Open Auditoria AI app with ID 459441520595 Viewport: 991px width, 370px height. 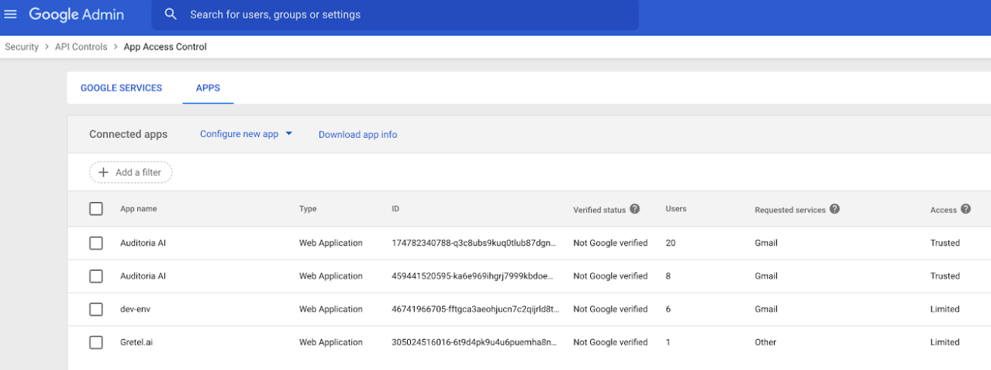pos(143,276)
